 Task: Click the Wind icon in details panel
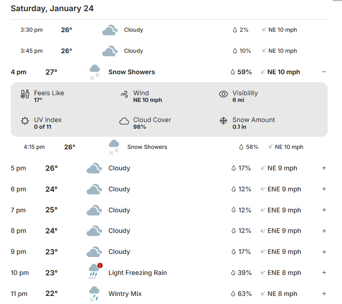pos(124,94)
